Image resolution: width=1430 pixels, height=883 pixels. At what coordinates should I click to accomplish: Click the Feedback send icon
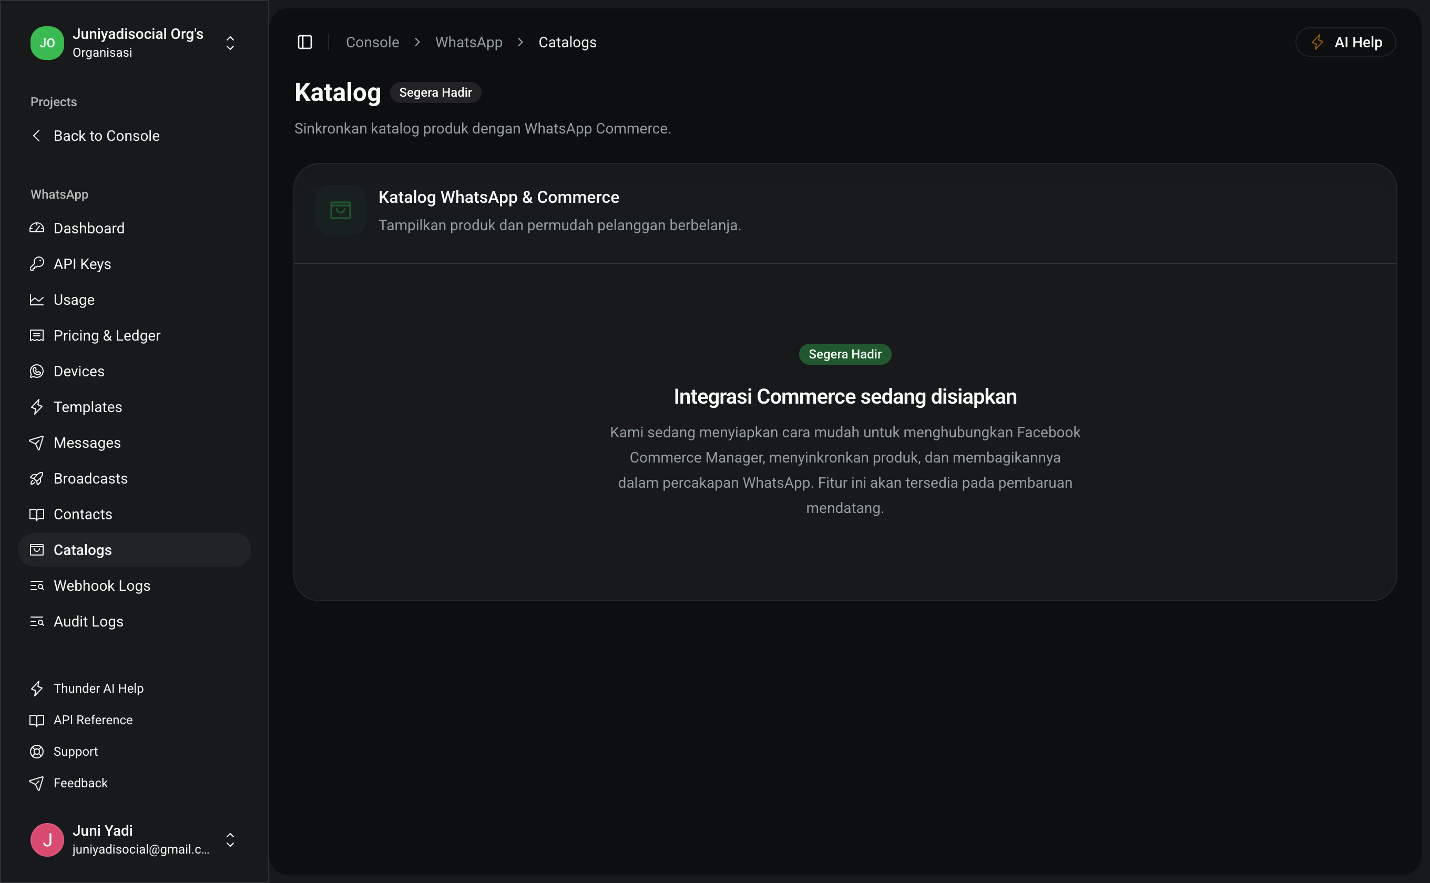[37, 783]
